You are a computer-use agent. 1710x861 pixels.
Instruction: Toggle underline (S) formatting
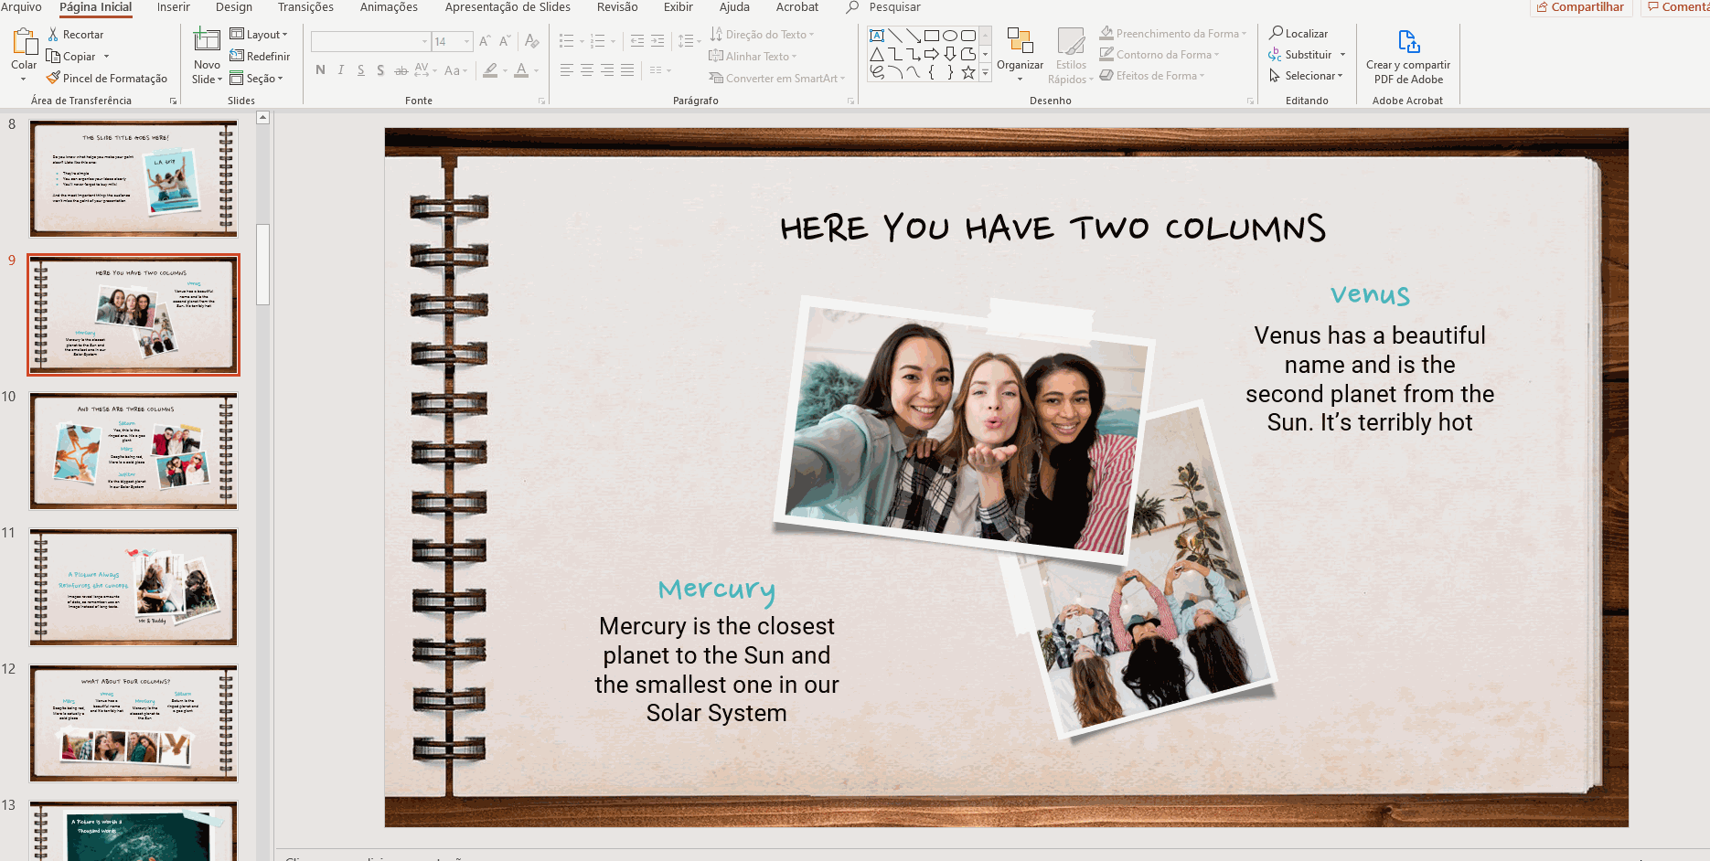[361, 70]
